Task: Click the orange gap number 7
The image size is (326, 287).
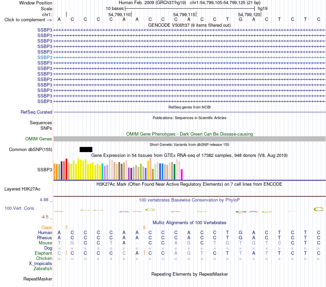Action: [66, 228]
